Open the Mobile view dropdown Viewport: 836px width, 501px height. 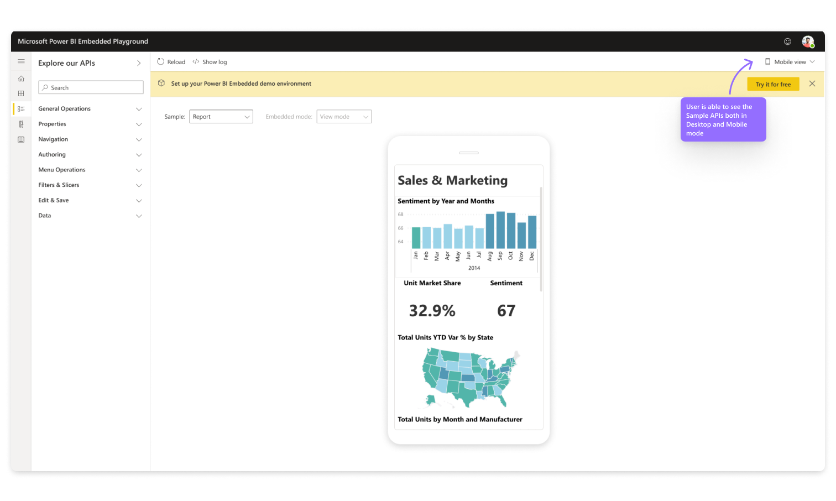790,62
